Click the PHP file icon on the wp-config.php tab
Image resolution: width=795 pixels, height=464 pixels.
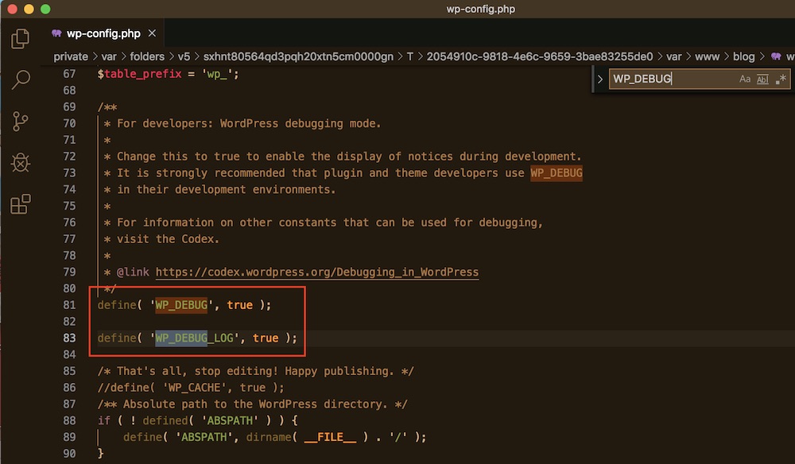(55, 34)
